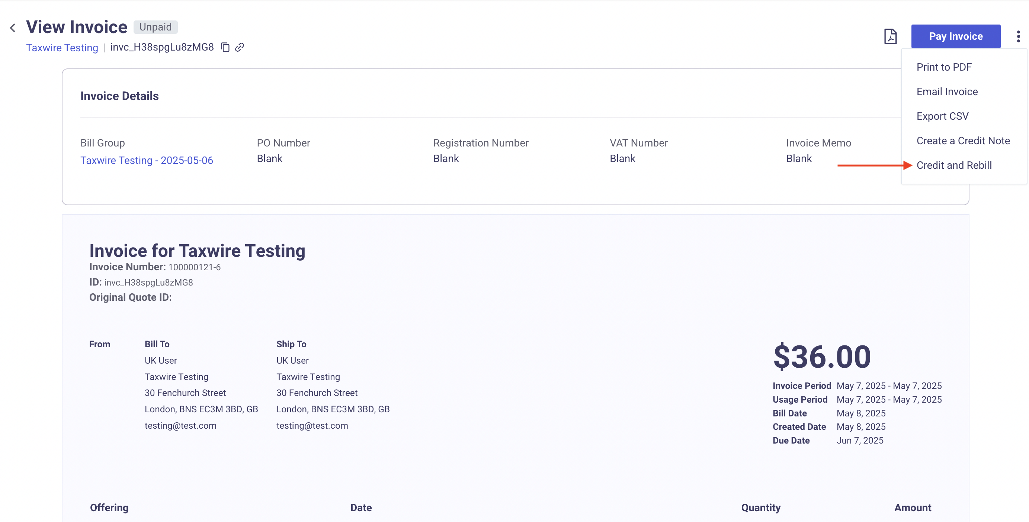Image resolution: width=1029 pixels, height=522 pixels.
Task: Pick Create a Credit Note option
Action: 963,141
